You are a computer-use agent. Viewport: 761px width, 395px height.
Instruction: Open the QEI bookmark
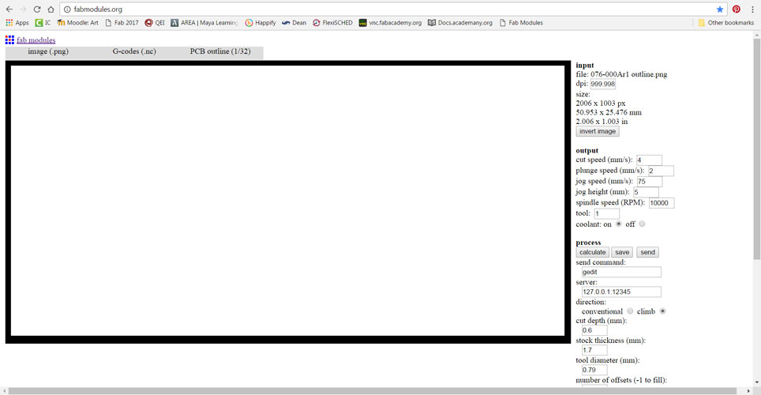click(x=155, y=23)
